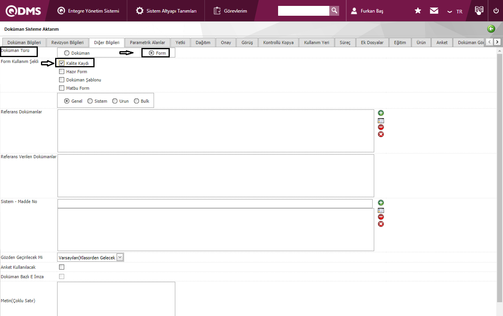
Task: Click the power logout icon
Action: [x=496, y=11]
